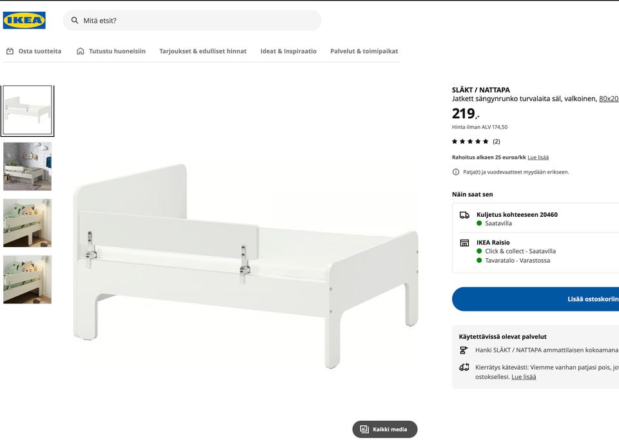Click the five-star rating
This screenshot has height=444, width=619.
(470, 141)
